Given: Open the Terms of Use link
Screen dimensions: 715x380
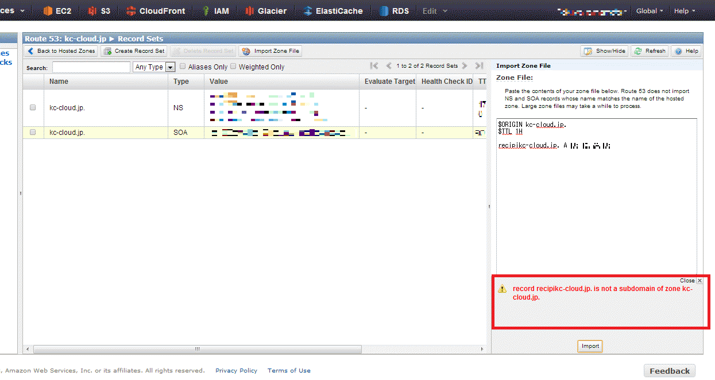Looking at the screenshot, I should tap(289, 371).
